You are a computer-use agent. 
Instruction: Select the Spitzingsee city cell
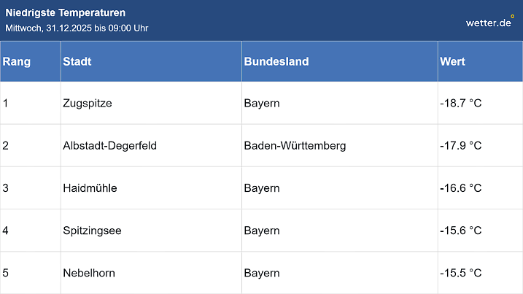tap(93, 231)
